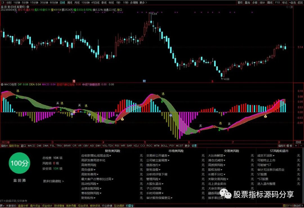Select the BOLL indicator tab
Screen dimensions: 304x208
[164, 146]
